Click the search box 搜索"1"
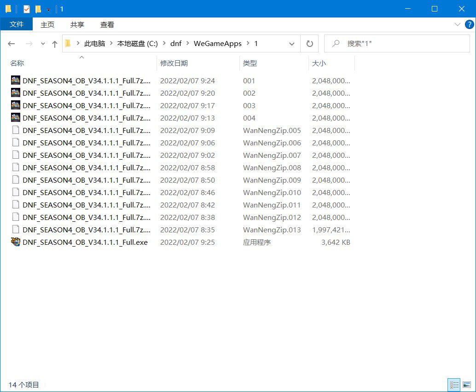Viewport: 476px width, 392px height. [x=397, y=44]
